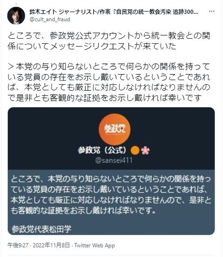Click the date 2022年11月8日
Image resolution: width=223 pixels, height=257 pixels.
click(51, 245)
